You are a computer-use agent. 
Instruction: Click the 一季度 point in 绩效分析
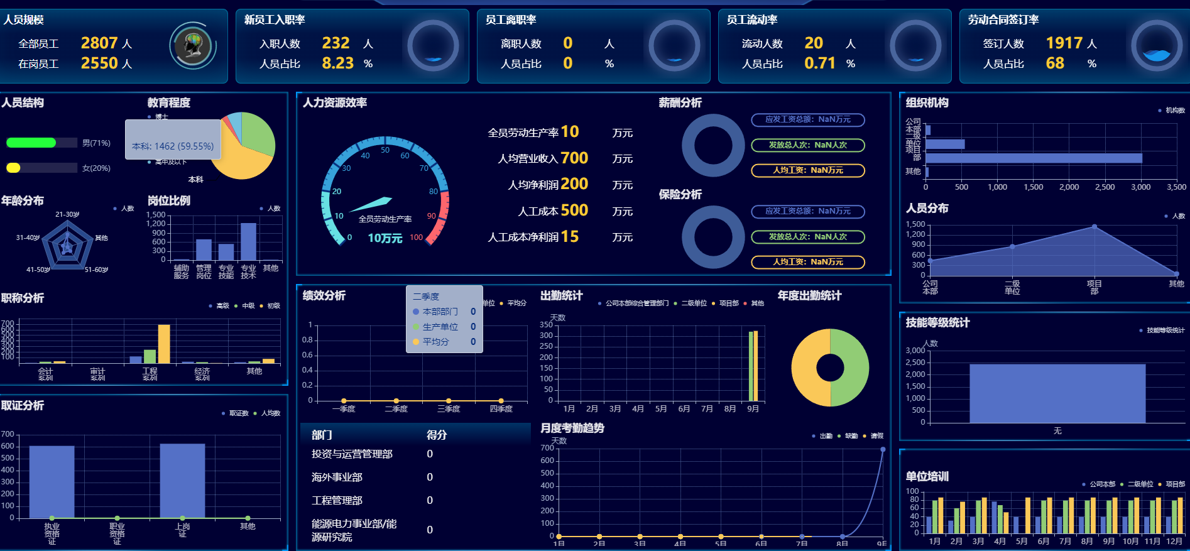click(x=344, y=401)
